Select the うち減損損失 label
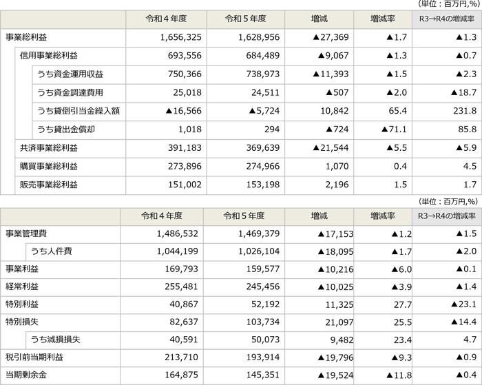The image size is (482, 385). (x=55, y=340)
